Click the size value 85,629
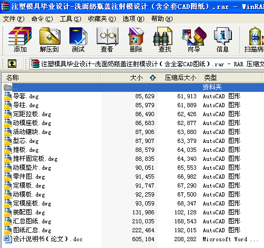Image resolution: width=264 pixels, height=248 pixels. [x=145, y=96]
